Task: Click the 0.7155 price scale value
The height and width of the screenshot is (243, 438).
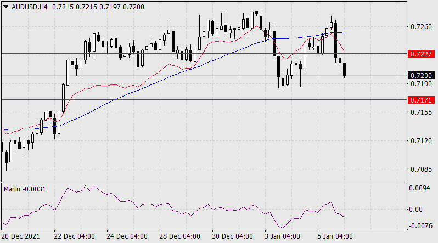Action: (x=421, y=112)
